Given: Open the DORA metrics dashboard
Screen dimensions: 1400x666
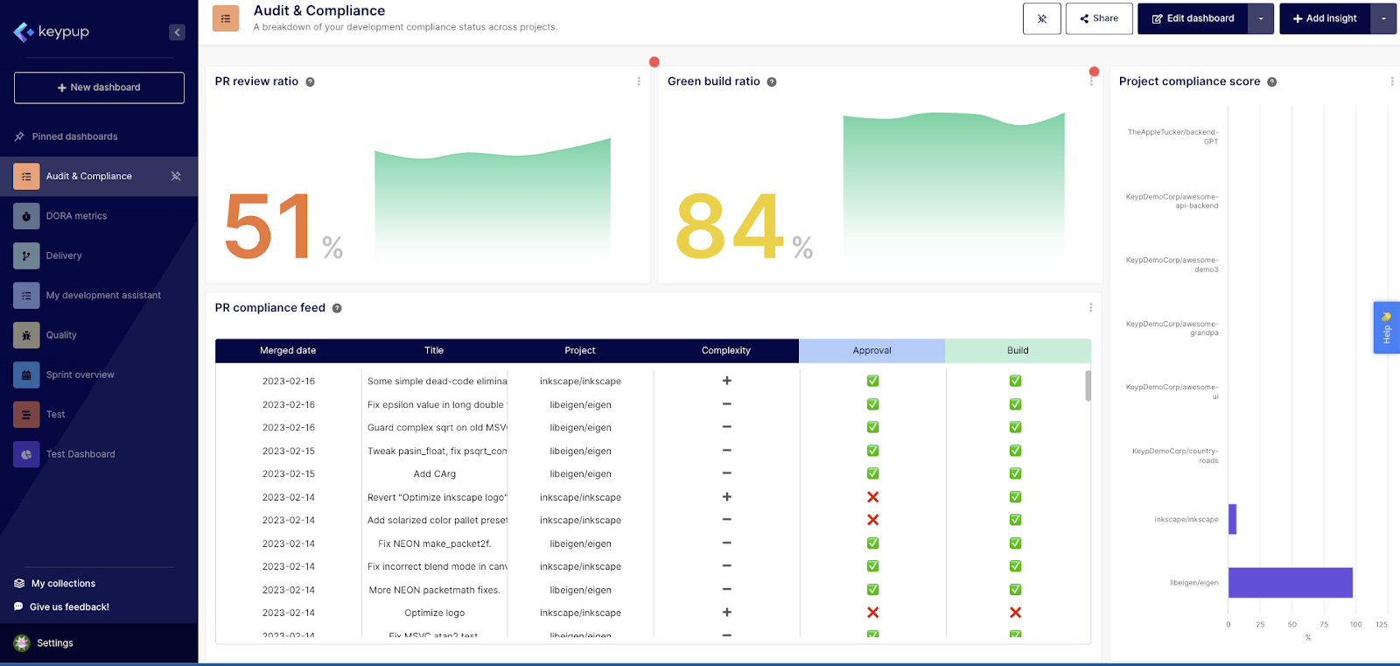Looking at the screenshot, I should [x=76, y=216].
